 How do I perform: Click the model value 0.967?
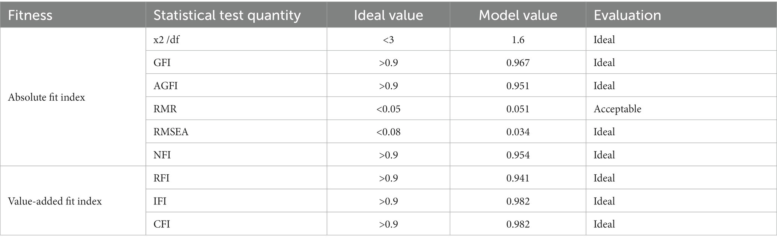[518, 62]
